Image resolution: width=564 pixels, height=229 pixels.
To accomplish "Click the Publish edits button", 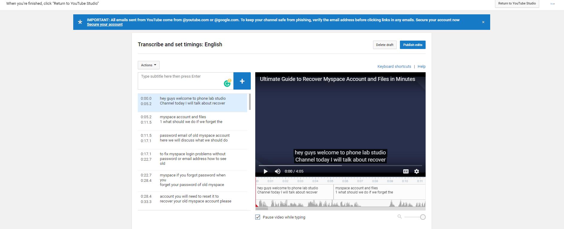I will click(412, 45).
